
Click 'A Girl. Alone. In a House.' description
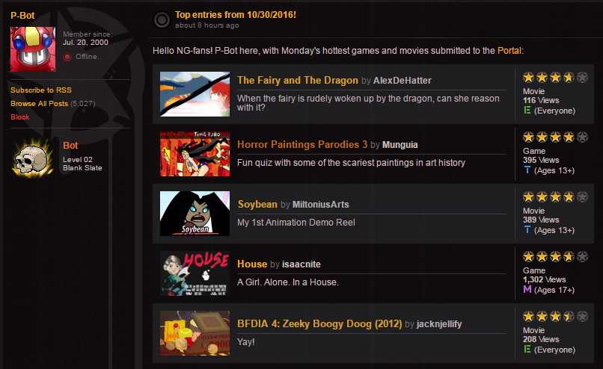[288, 282]
